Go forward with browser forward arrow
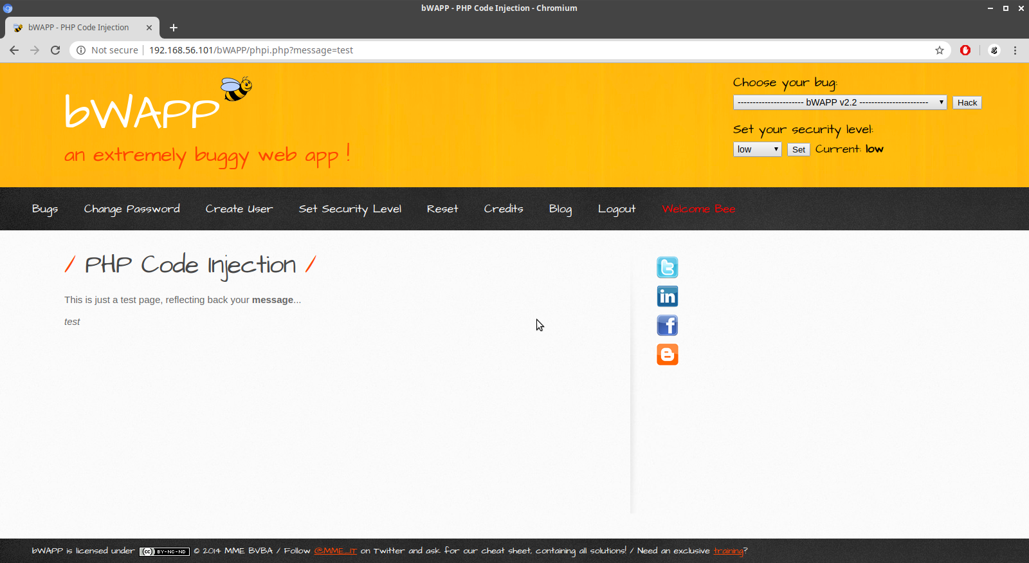Viewport: 1029px width, 563px height. pos(35,50)
